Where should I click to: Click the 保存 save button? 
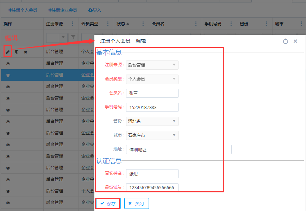click(108, 204)
